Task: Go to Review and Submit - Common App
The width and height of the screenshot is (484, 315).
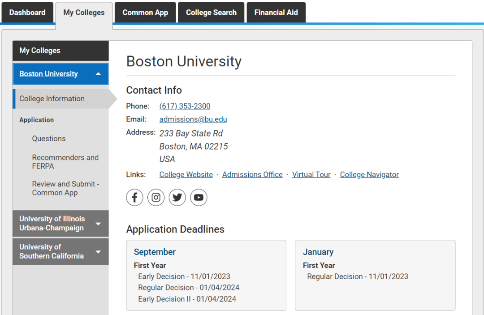Action: 65,188
